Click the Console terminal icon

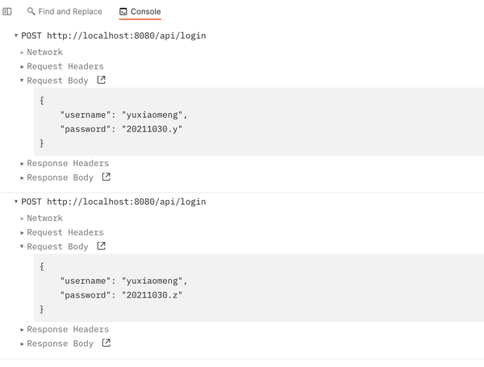click(x=123, y=12)
